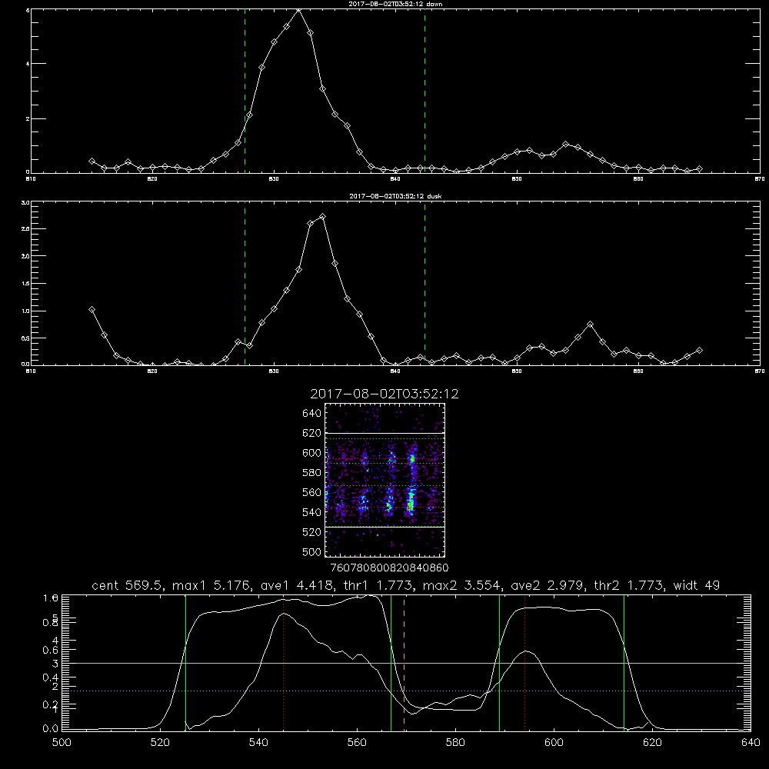Click the highest peak data point in the dawn plot

click(x=298, y=10)
